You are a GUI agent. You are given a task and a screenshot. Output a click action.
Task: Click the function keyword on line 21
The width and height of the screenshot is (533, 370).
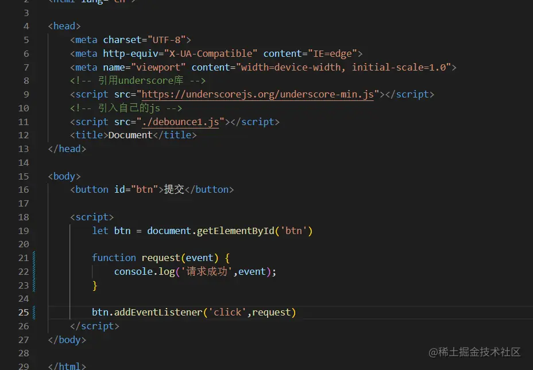114,258
